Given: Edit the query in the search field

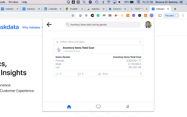Looking at the screenshot, I should coord(103,25).
